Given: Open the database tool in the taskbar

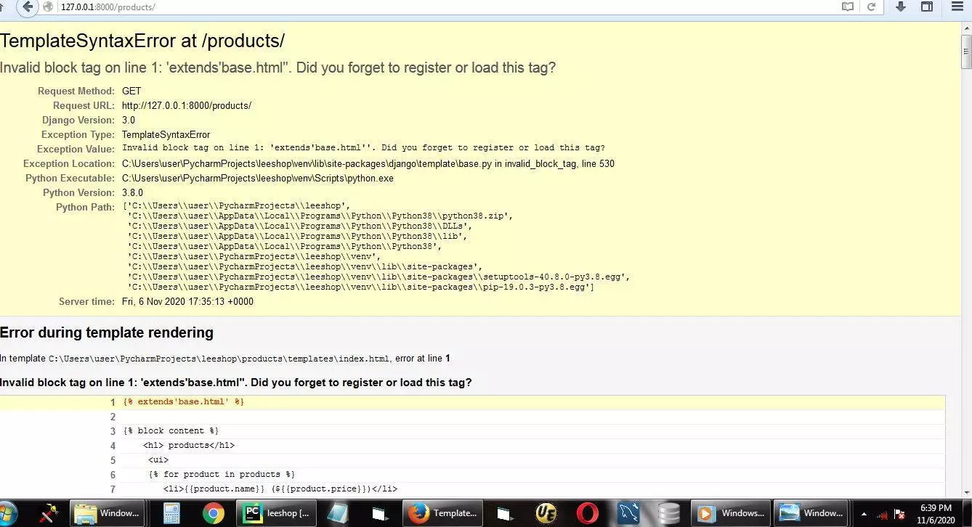Looking at the screenshot, I should click(668, 513).
